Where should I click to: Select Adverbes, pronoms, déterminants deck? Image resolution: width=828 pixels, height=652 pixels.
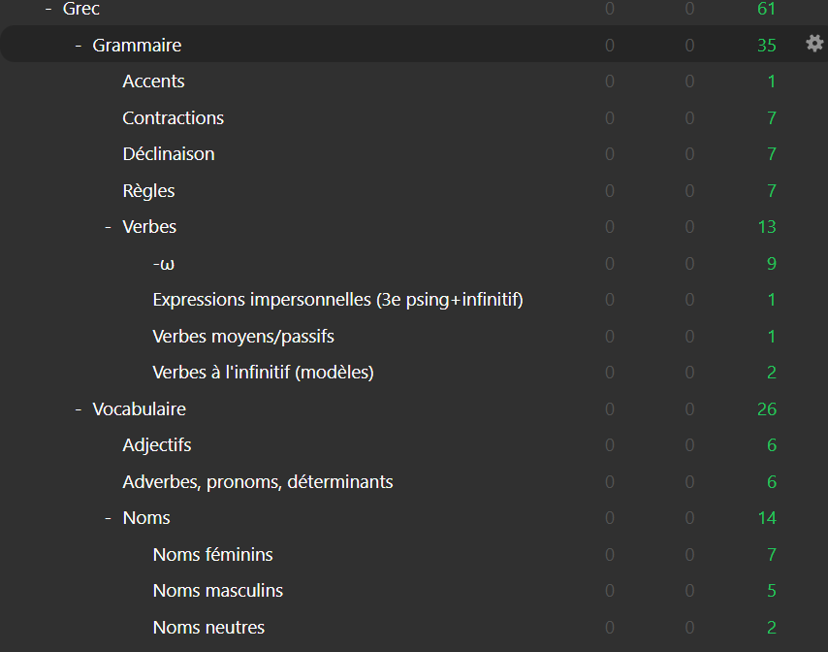[x=257, y=482]
